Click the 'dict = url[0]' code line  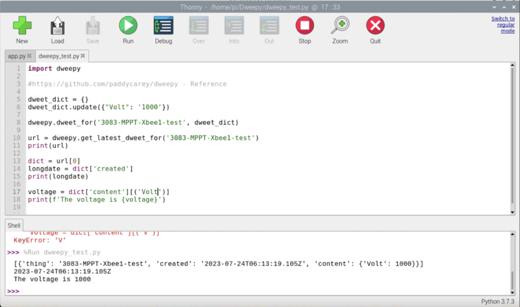coord(54,161)
